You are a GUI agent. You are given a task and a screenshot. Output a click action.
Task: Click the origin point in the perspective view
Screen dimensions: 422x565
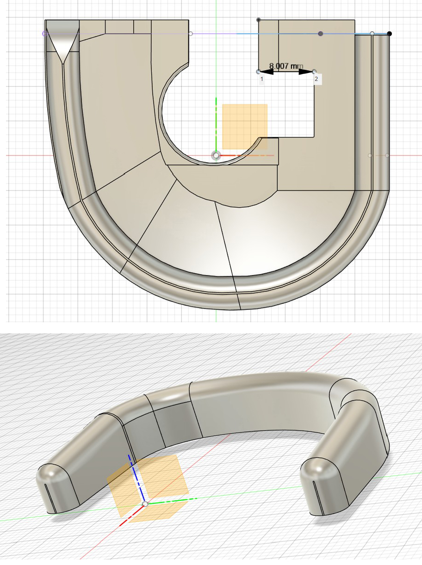(145, 504)
